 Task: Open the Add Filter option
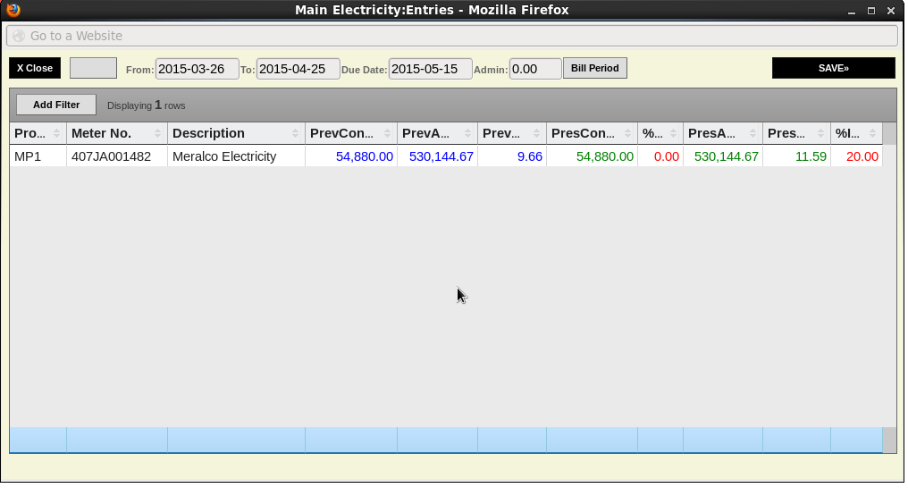pos(56,105)
